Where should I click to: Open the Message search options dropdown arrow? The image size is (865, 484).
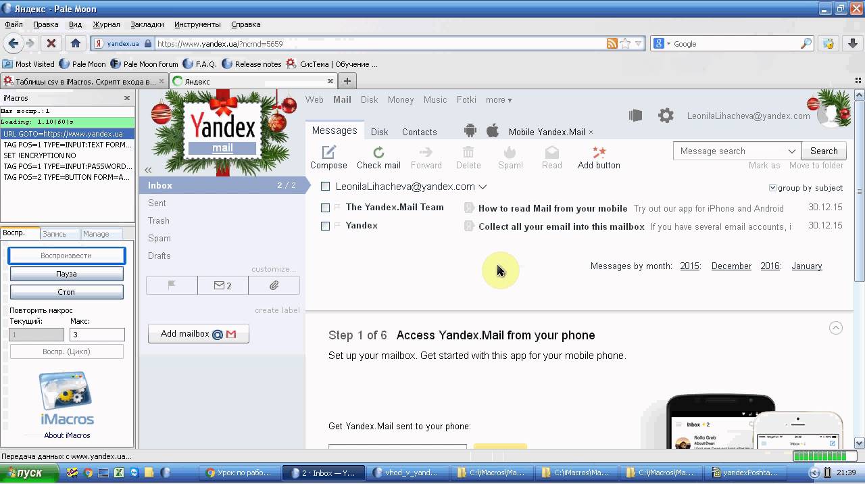click(793, 151)
